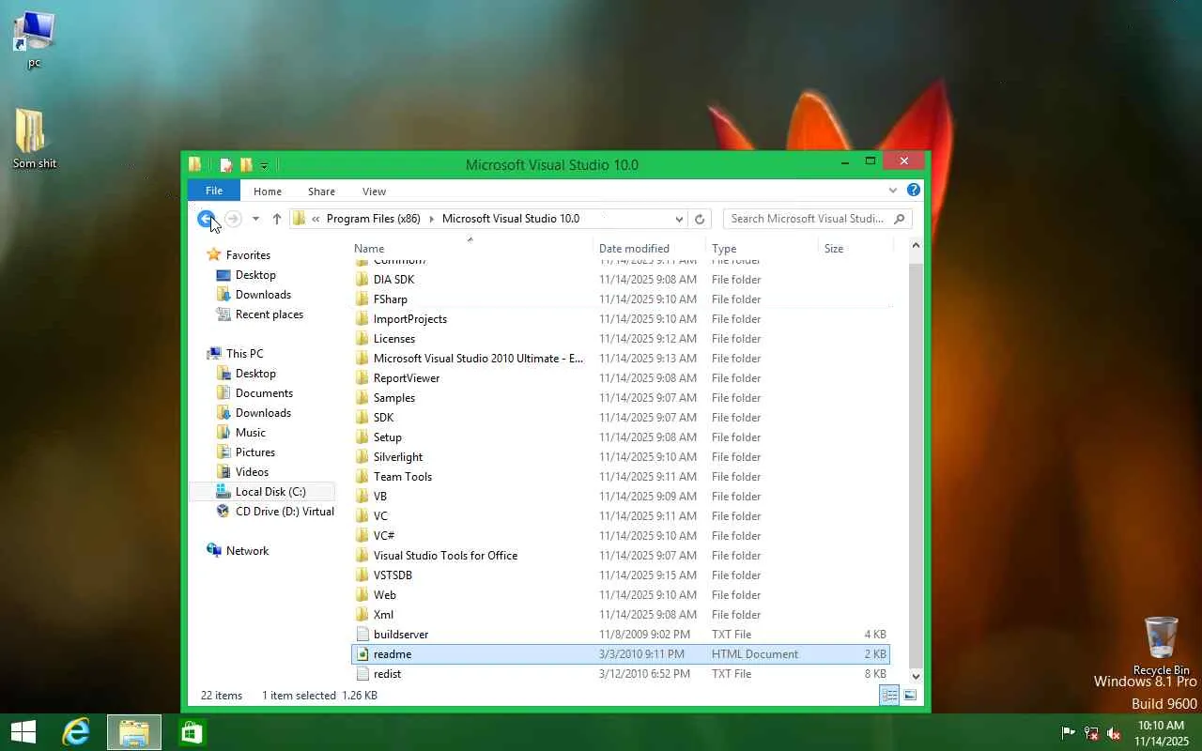Screen dimensions: 1202x751
Task: Expand the address bar history dropdown
Action: coord(679,219)
